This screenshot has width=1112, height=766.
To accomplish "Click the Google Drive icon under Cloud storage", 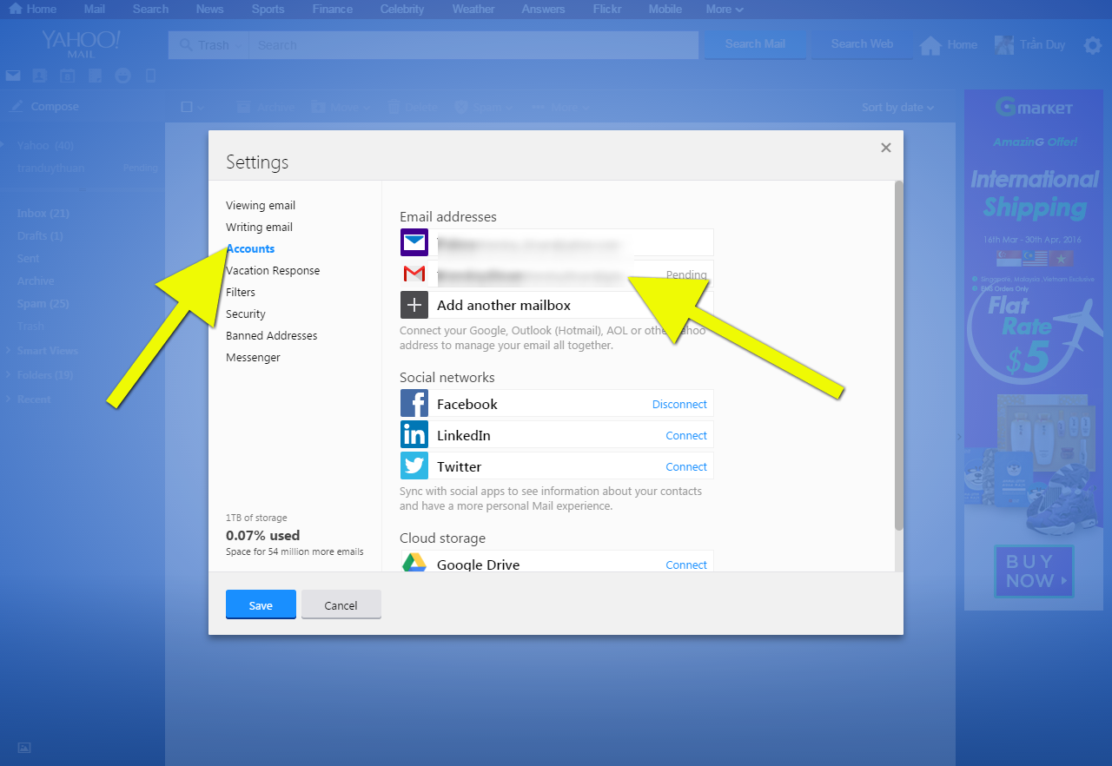I will coord(414,563).
